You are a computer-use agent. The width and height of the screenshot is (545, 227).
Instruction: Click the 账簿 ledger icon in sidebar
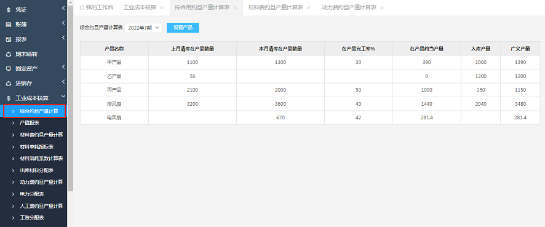(x=9, y=25)
